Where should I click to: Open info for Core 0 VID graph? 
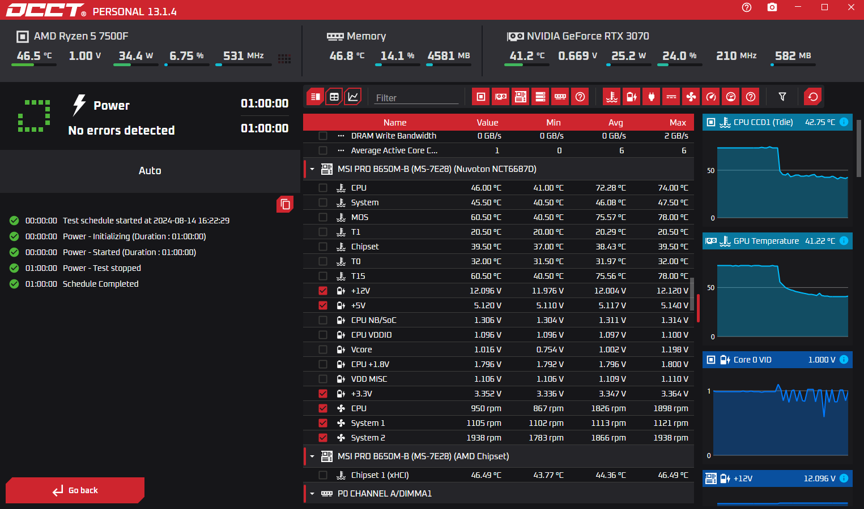pyautogui.click(x=844, y=360)
